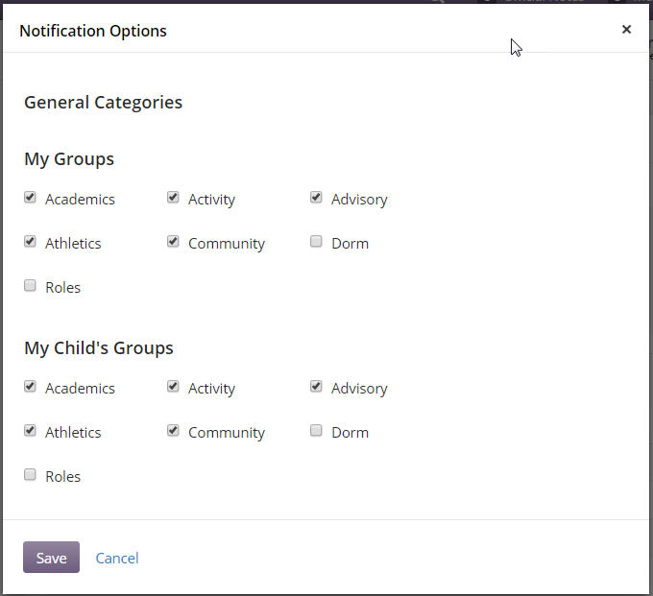Uncheck Advisory under My Groups

point(316,198)
